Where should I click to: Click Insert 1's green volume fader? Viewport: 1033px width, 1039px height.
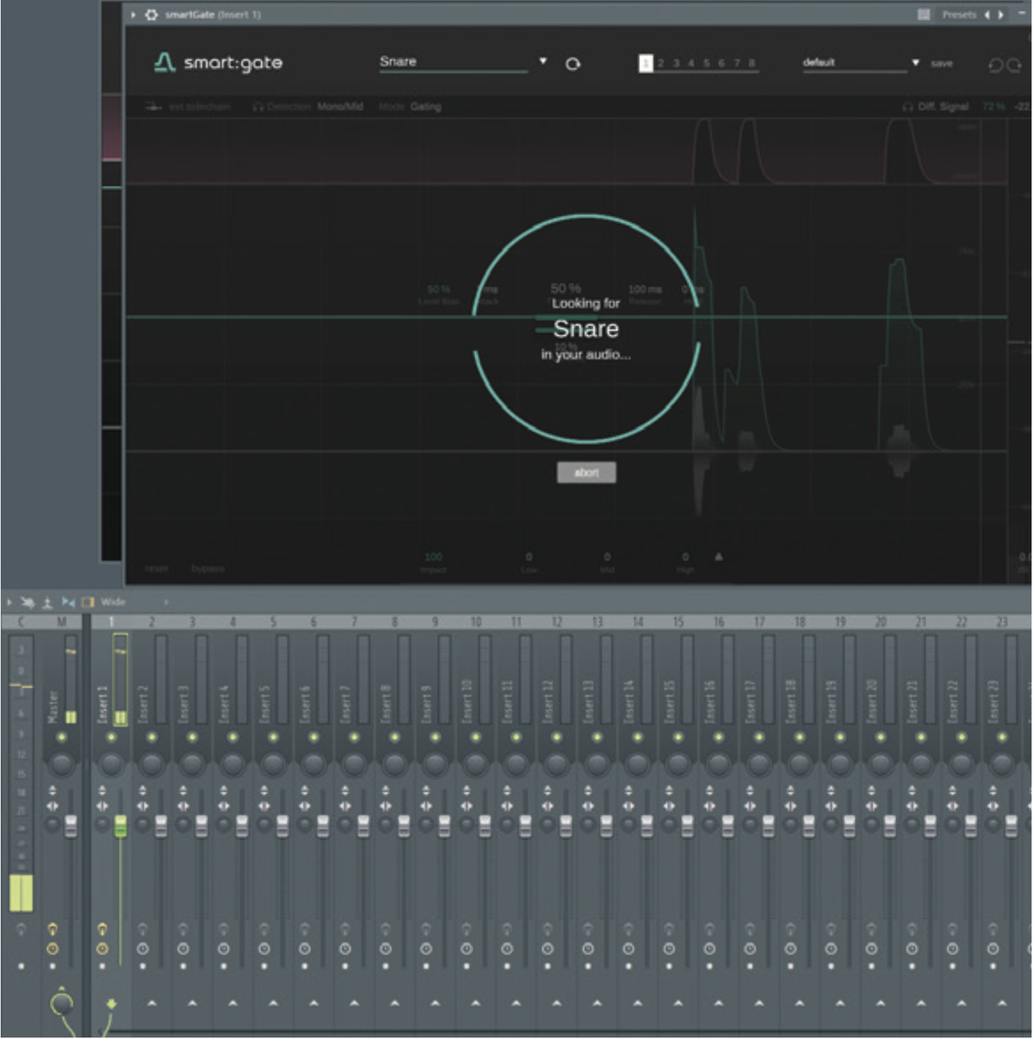pos(119,826)
